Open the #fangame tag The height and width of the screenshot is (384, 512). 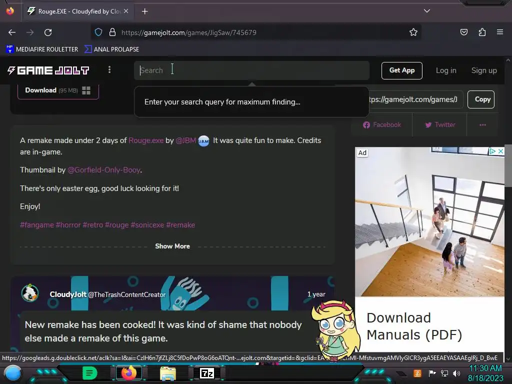click(37, 225)
